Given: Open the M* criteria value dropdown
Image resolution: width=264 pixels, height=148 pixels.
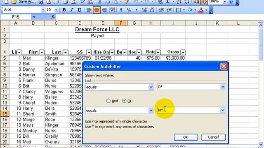Looking at the screenshot, I should (x=223, y=110).
